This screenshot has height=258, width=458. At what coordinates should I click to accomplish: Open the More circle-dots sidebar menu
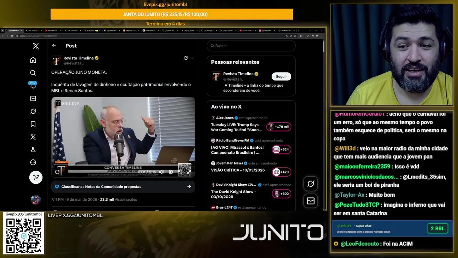pyautogui.click(x=33, y=162)
